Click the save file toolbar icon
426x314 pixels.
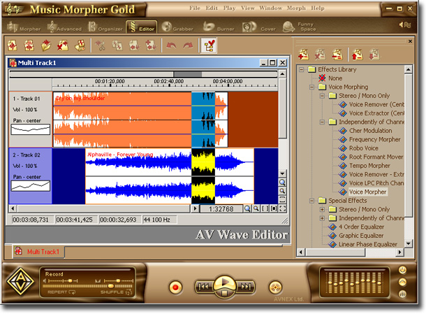point(80,45)
